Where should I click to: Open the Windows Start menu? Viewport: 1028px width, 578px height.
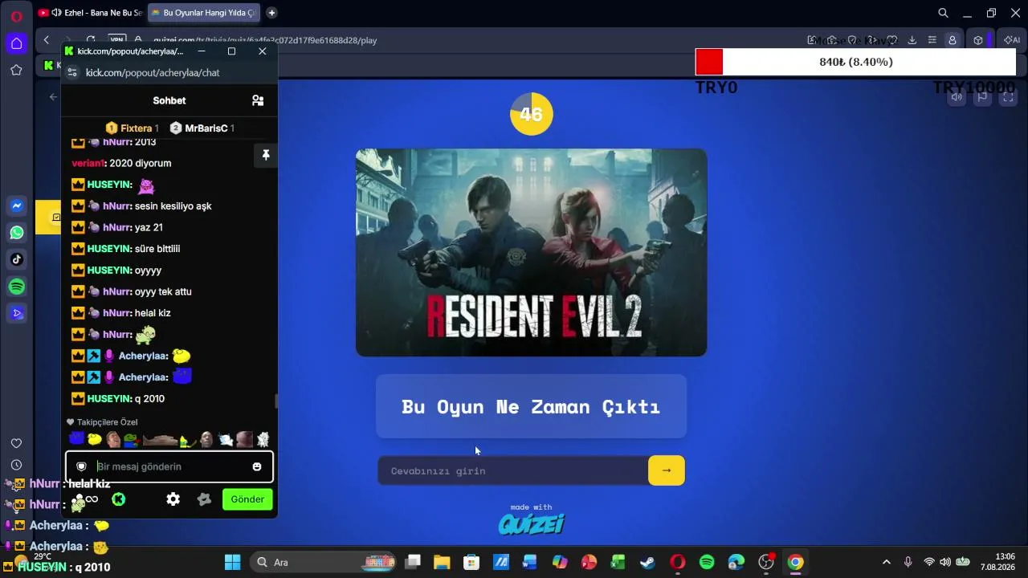(232, 562)
